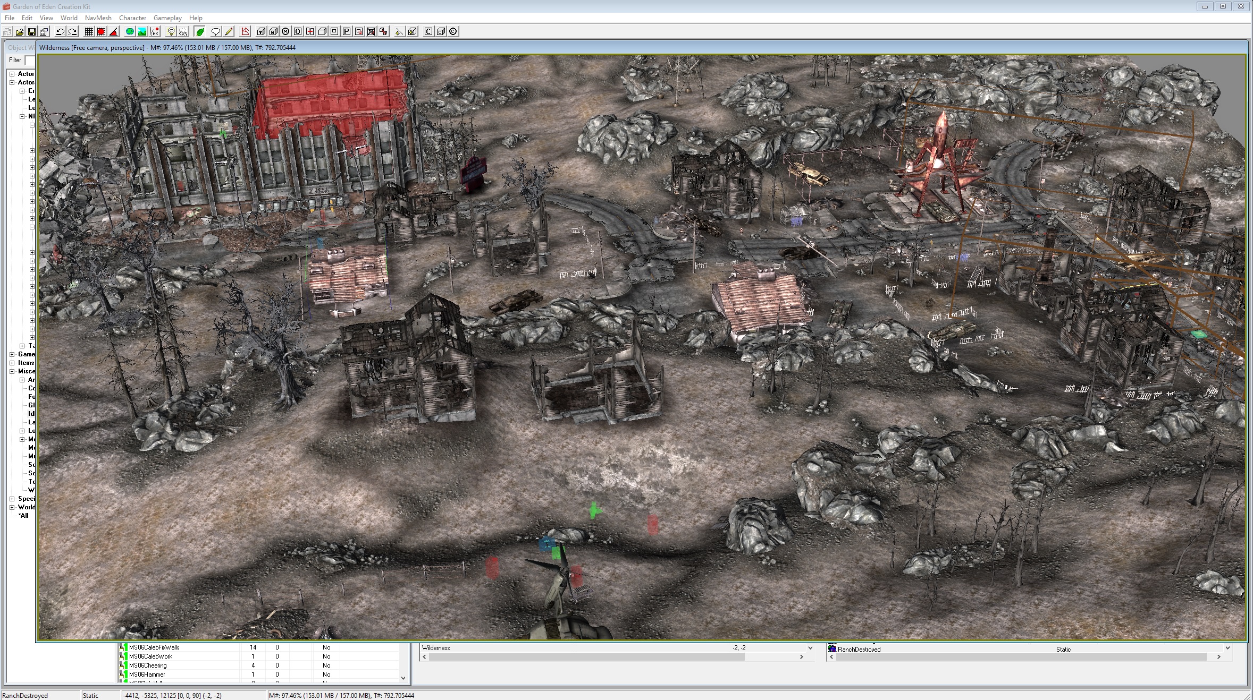Click the Open file folder icon
Viewport: 1253px width, 700px height.
(x=20, y=32)
